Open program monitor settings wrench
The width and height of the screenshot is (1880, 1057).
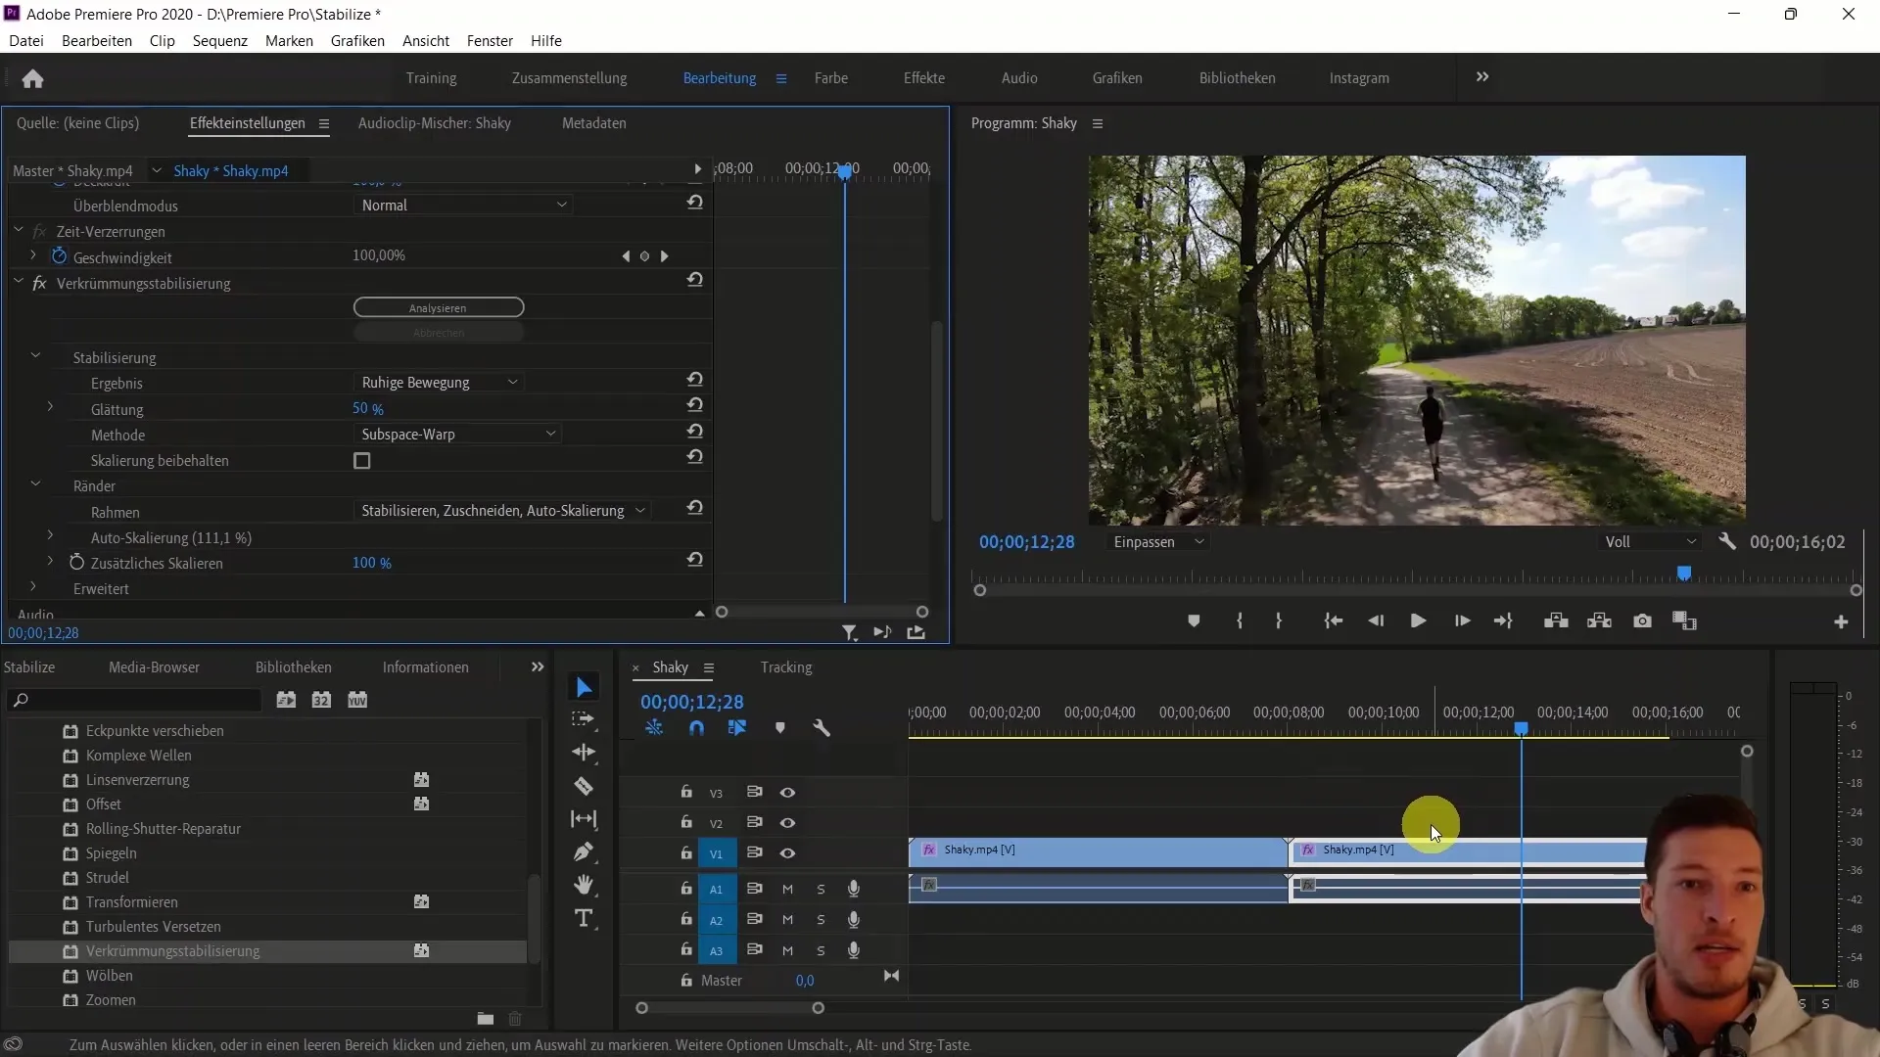pos(1727,541)
